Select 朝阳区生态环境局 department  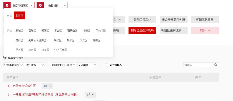(142, 30)
